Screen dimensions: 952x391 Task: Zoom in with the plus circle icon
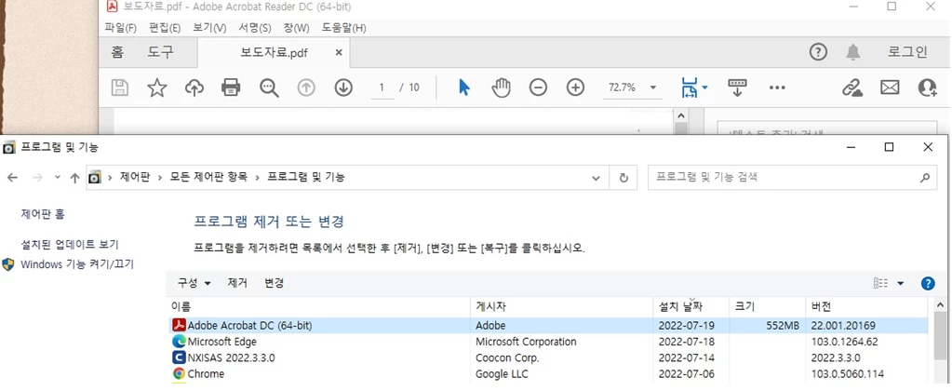click(575, 88)
